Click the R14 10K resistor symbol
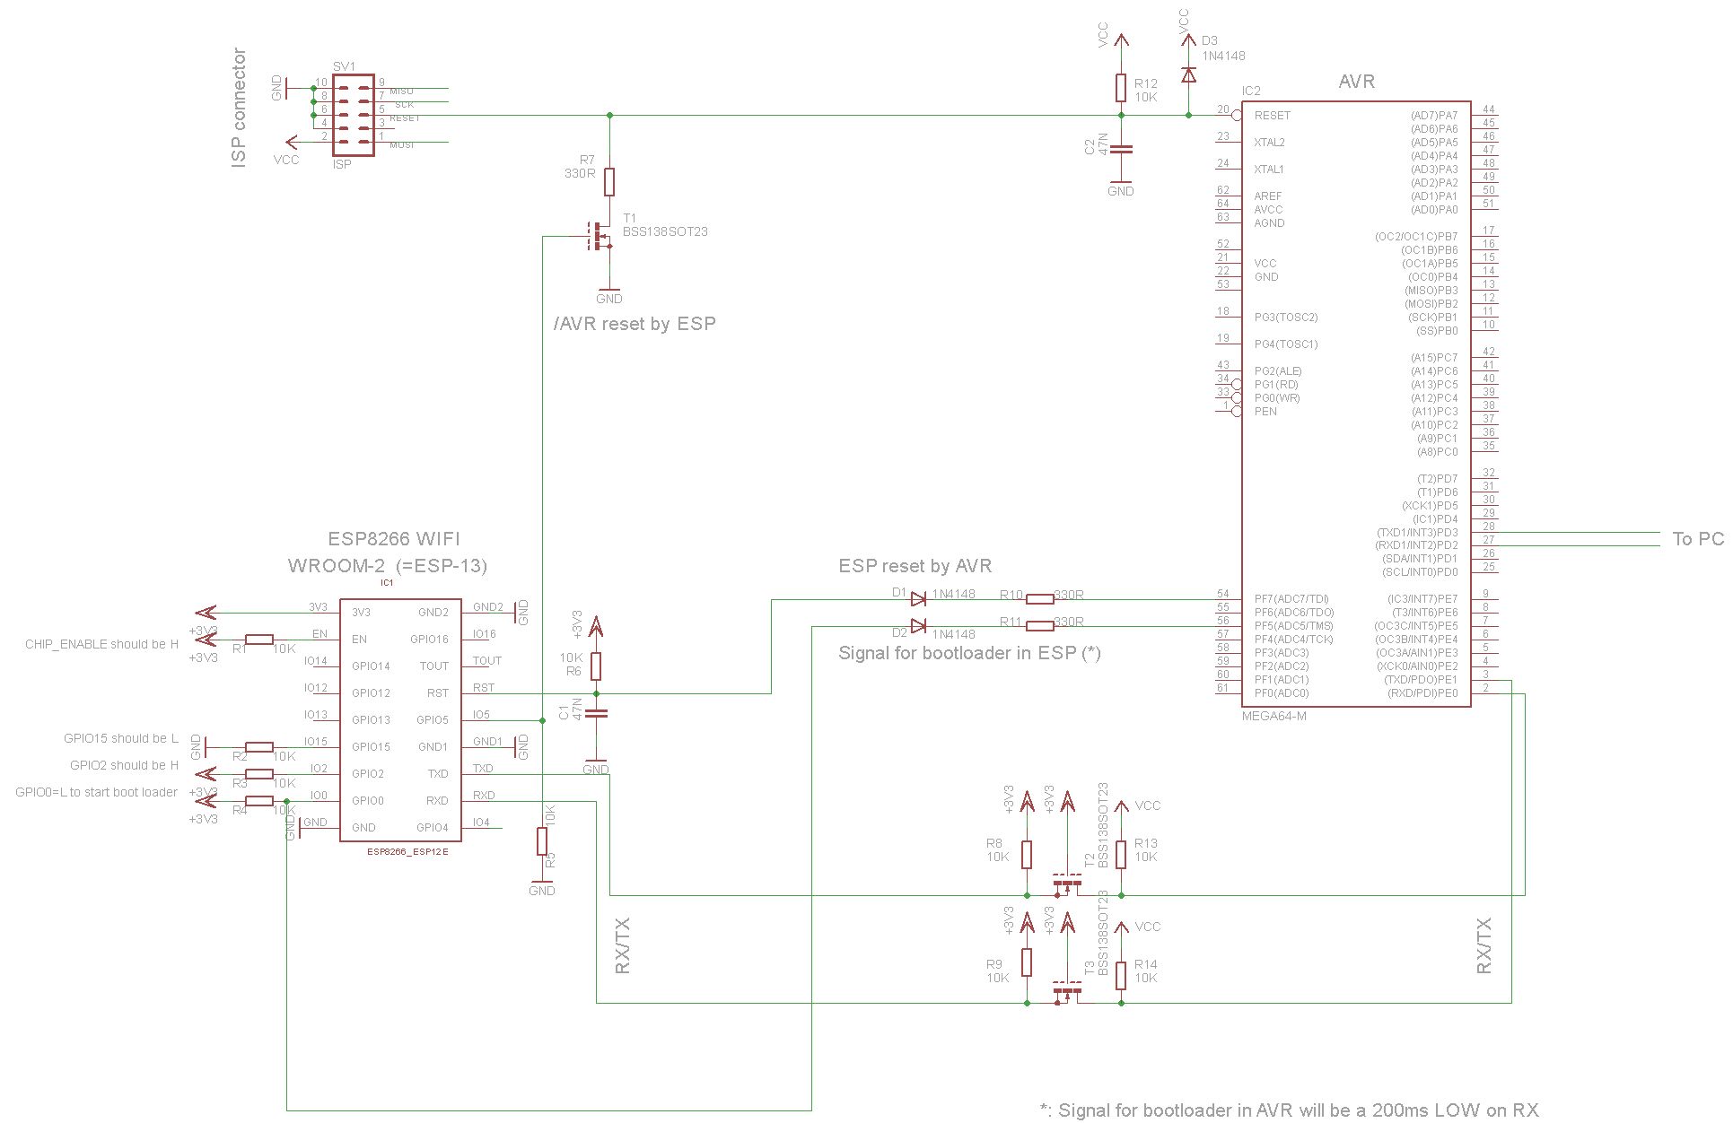1733x1123 pixels. pos(1121,976)
